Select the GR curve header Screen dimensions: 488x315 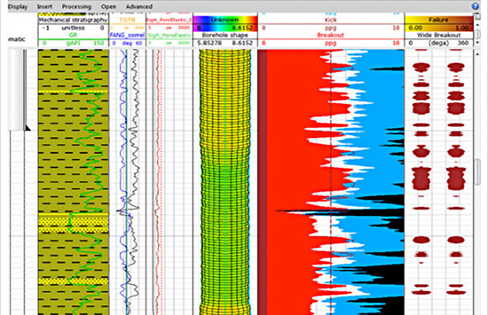tap(73, 35)
